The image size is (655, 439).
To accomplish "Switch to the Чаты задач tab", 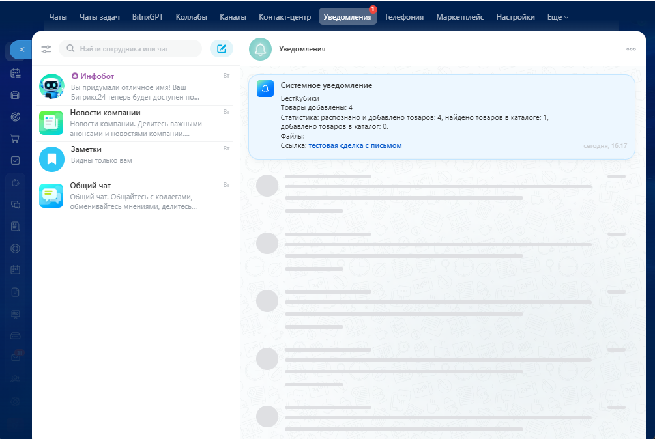I will [x=100, y=17].
